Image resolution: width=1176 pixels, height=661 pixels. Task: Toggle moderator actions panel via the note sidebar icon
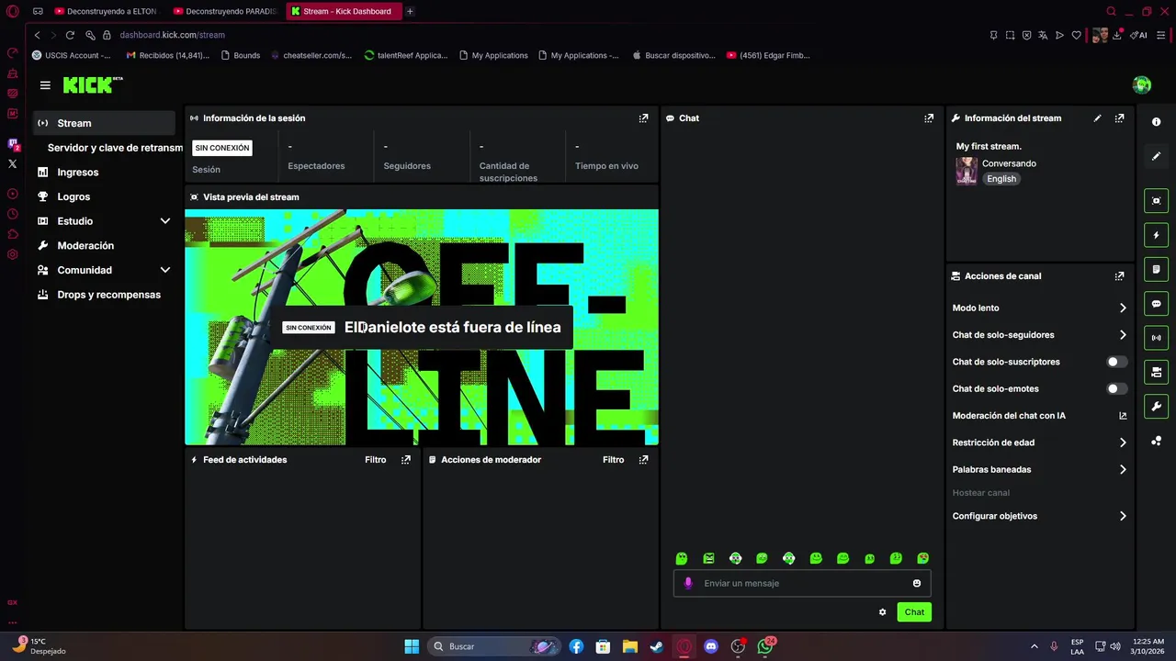(1156, 270)
